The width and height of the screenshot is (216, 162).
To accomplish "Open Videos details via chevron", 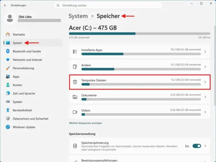I will (205, 112).
